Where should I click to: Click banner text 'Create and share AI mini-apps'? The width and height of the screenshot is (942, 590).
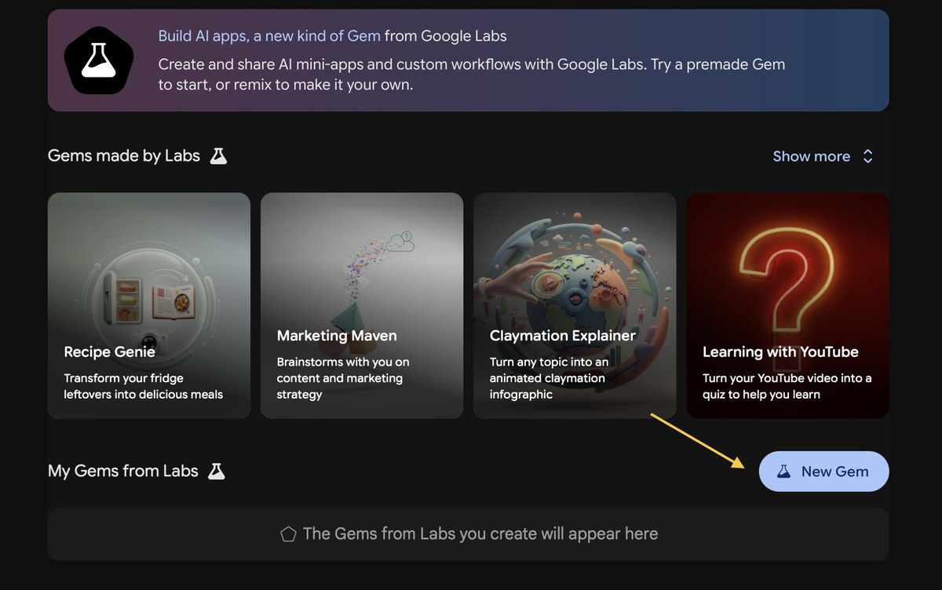point(271,64)
